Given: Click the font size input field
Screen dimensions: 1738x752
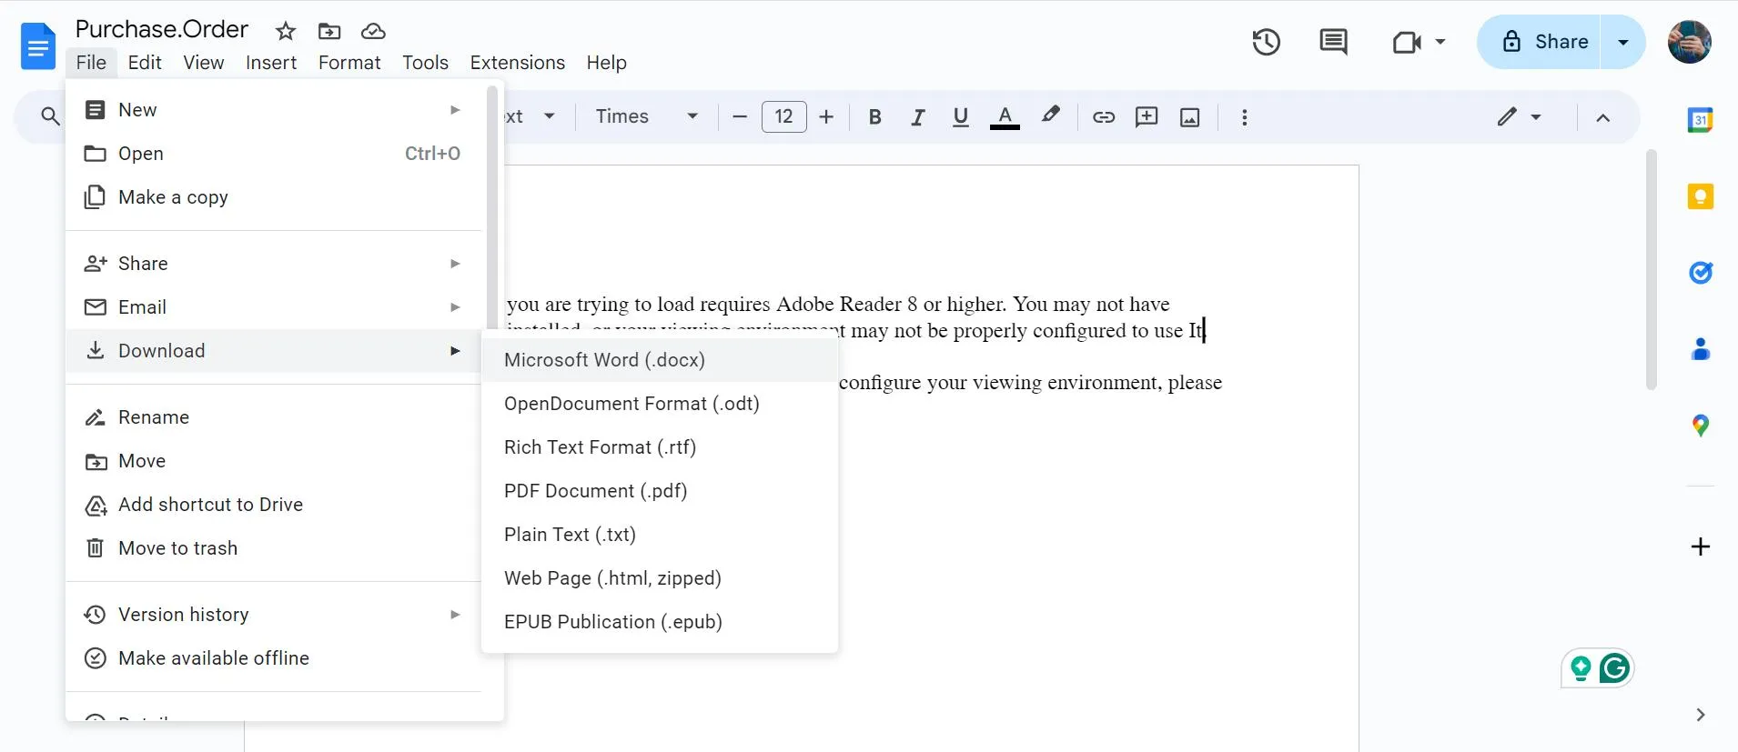Looking at the screenshot, I should coord(783,116).
